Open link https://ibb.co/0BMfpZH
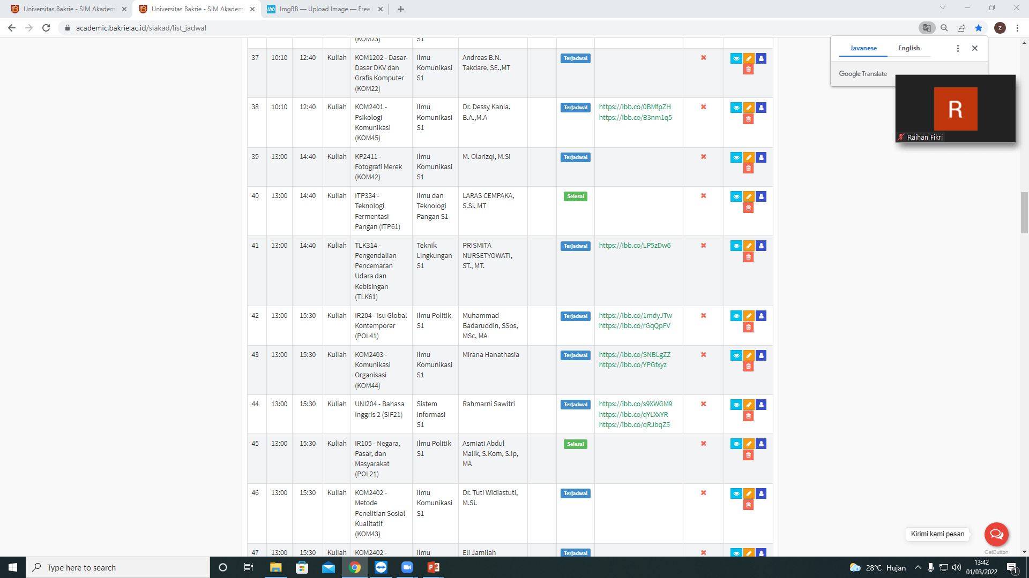This screenshot has width=1029, height=578. pyautogui.click(x=635, y=107)
